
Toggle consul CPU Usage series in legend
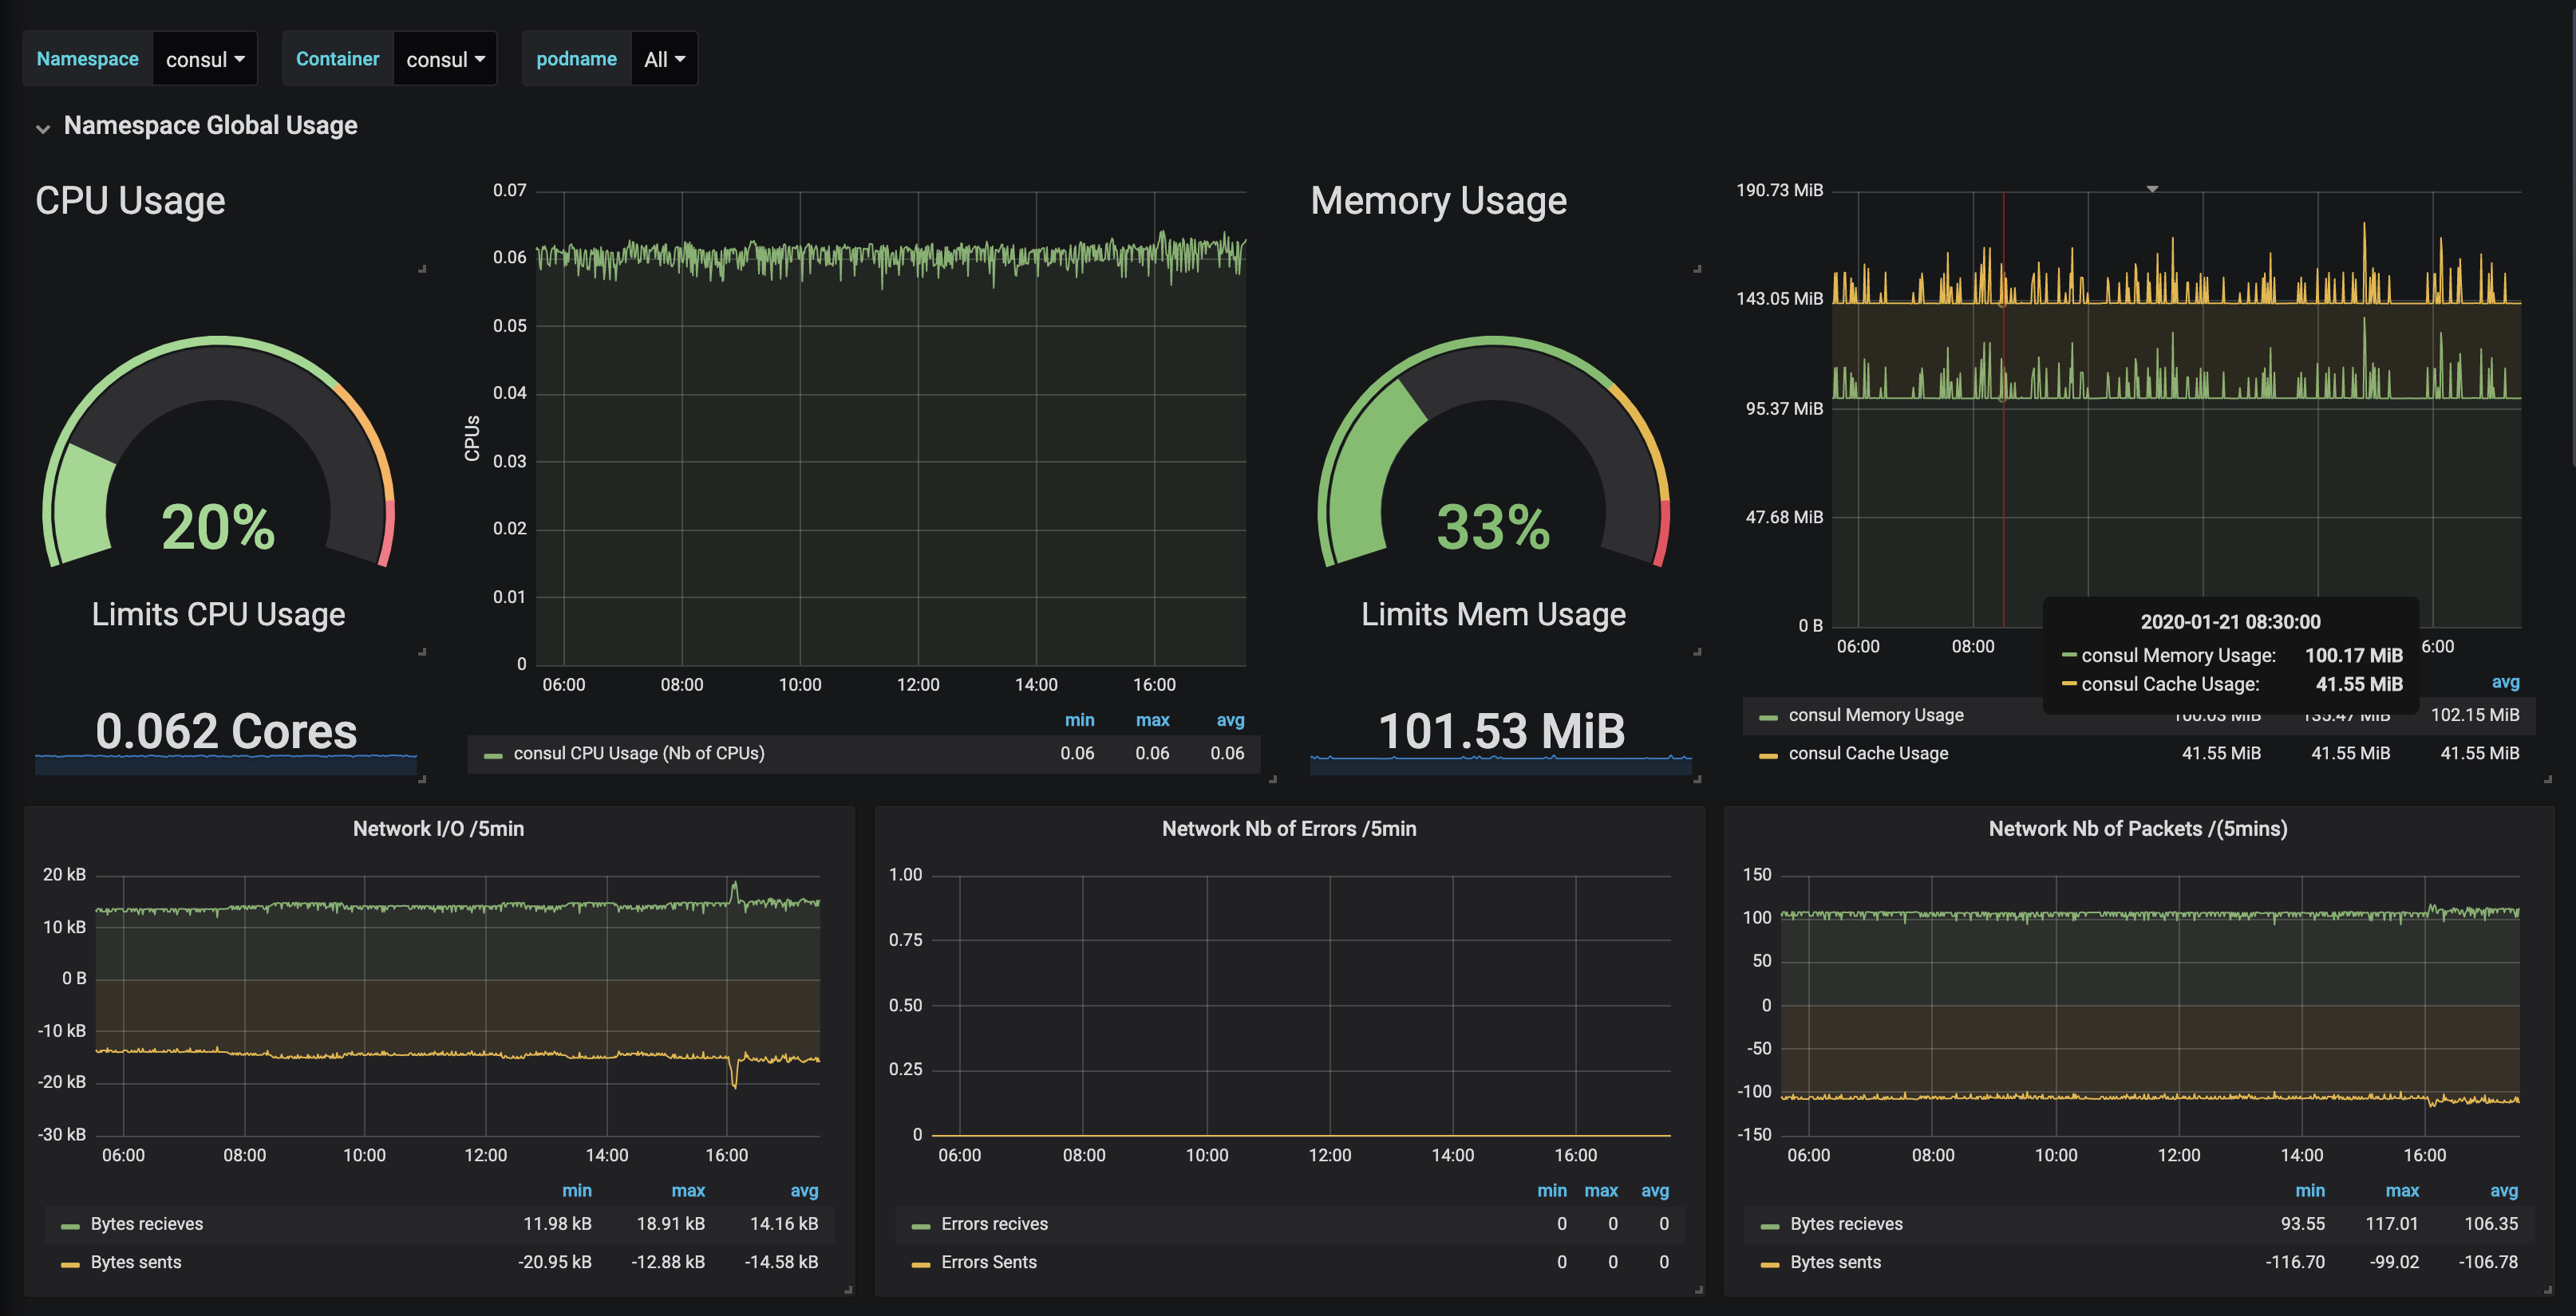pos(638,754)
